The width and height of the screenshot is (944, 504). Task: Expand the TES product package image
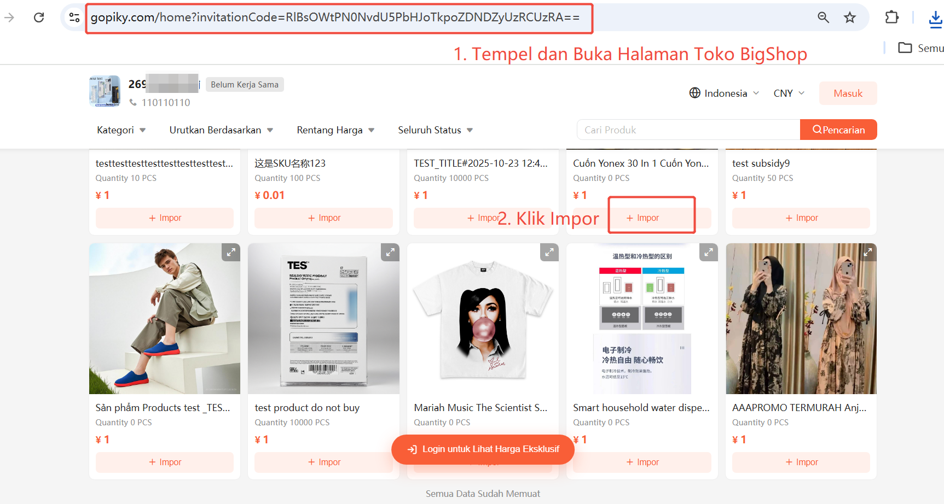coord(390,252)
